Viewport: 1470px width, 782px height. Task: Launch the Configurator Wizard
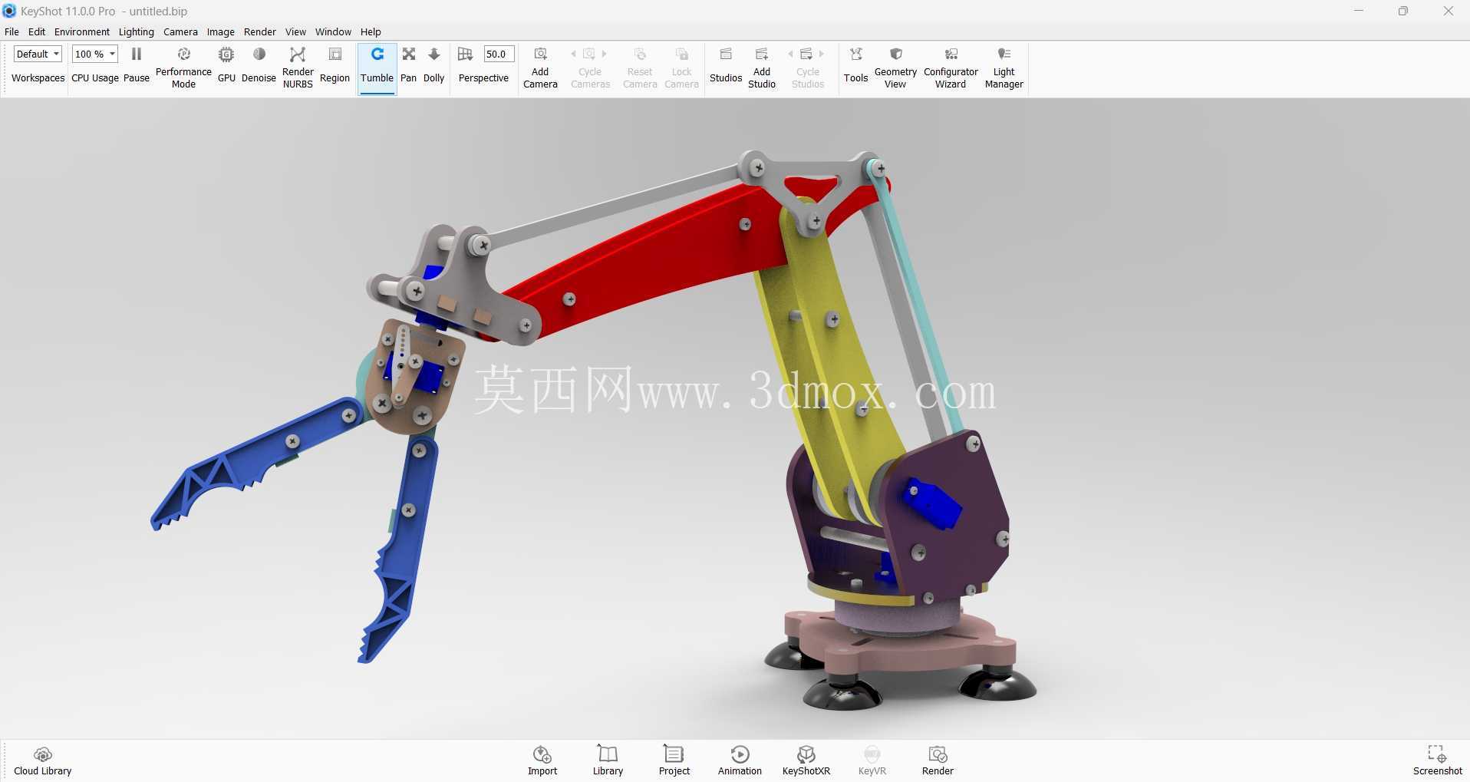click(x=951, y=66)
